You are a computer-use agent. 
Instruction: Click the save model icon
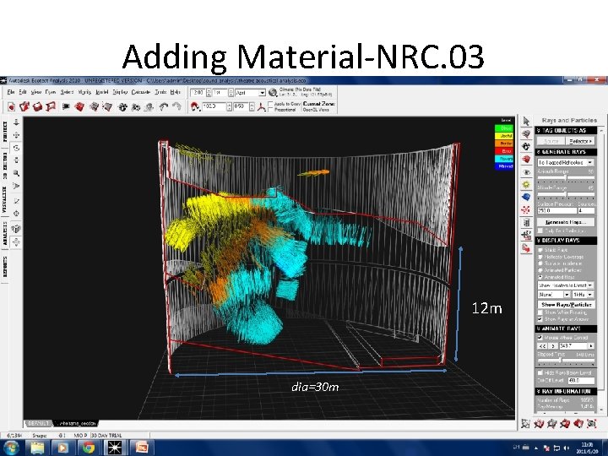click(37, 106)
